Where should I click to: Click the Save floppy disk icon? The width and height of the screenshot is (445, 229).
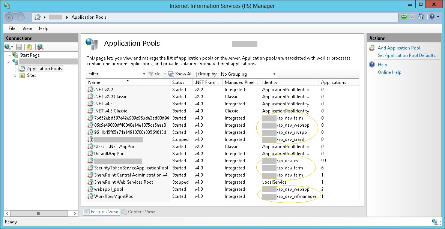point(19,47)
